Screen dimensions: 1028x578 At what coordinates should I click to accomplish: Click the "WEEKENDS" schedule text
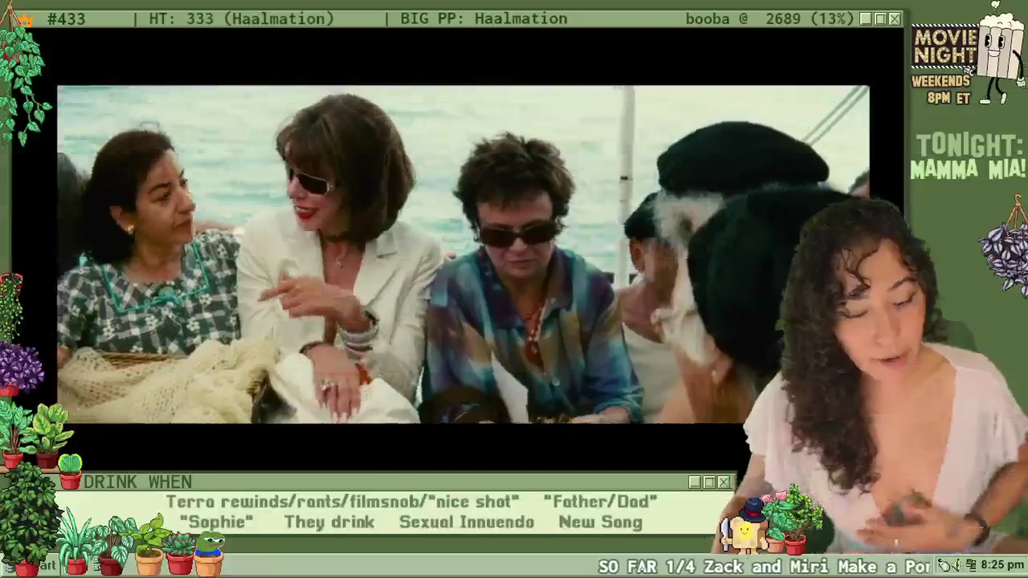click(941, 81)
